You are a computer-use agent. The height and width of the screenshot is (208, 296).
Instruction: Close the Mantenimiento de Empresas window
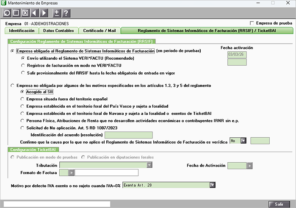[288, 3]
